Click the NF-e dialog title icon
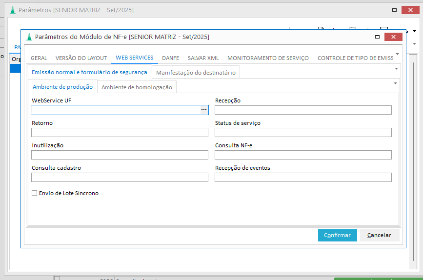 point(29,37)
